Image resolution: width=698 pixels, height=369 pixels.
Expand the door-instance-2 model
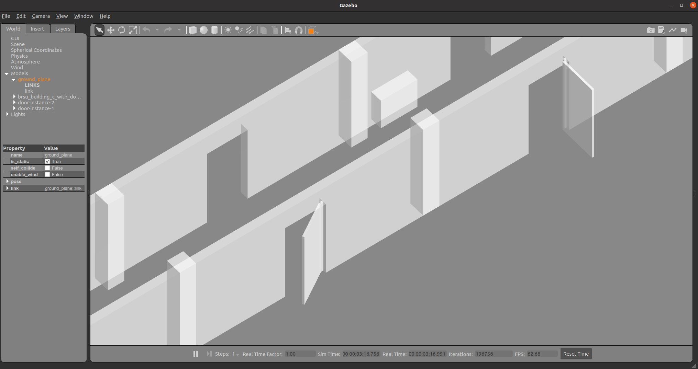pos(14,103)
